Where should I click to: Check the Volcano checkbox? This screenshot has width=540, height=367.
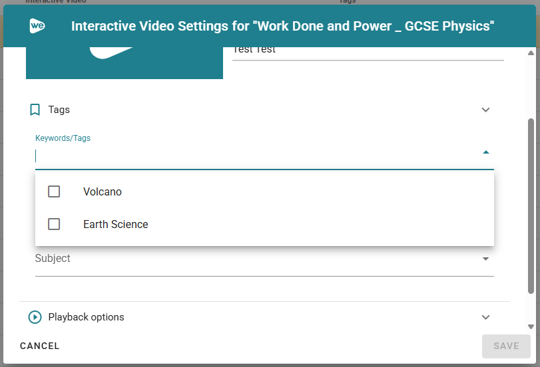tap(55, 191)
